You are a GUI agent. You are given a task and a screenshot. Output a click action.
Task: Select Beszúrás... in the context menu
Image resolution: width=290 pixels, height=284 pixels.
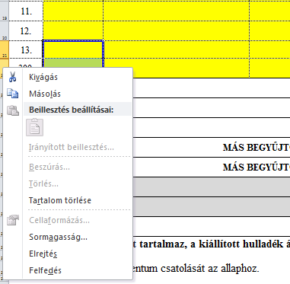[x=49, y=168]
